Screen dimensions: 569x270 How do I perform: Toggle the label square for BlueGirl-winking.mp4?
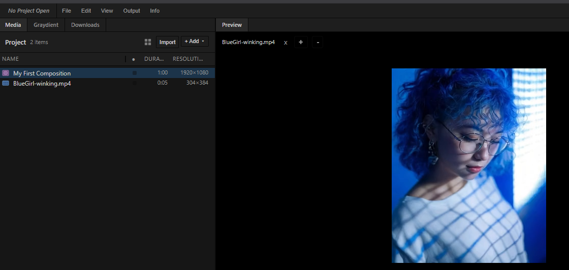click(x=135, y=83)
